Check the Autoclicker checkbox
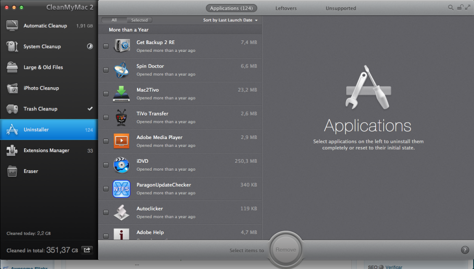This screenshot has width=474, height=269. tap(106, 213)
